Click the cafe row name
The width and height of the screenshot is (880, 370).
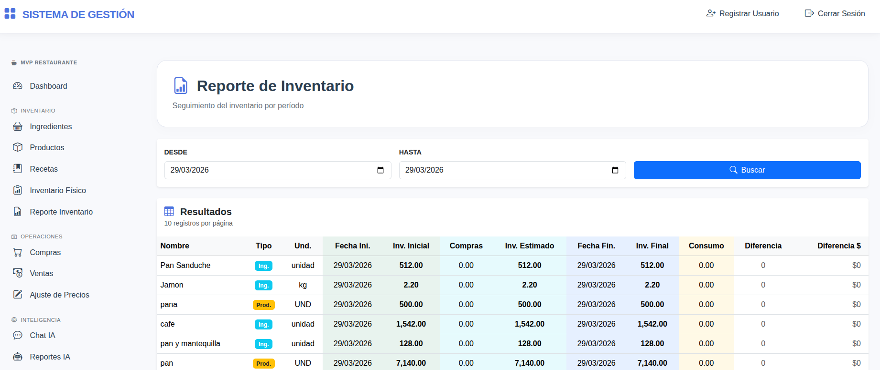pos(167,324)
